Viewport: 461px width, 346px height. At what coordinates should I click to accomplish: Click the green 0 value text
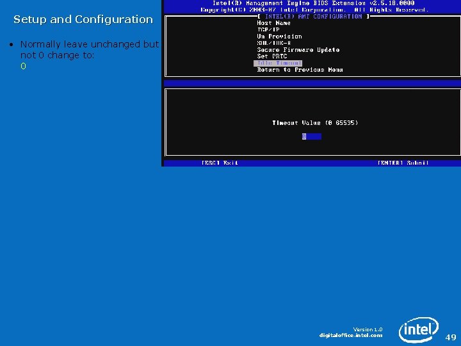(x=23, y=66)
